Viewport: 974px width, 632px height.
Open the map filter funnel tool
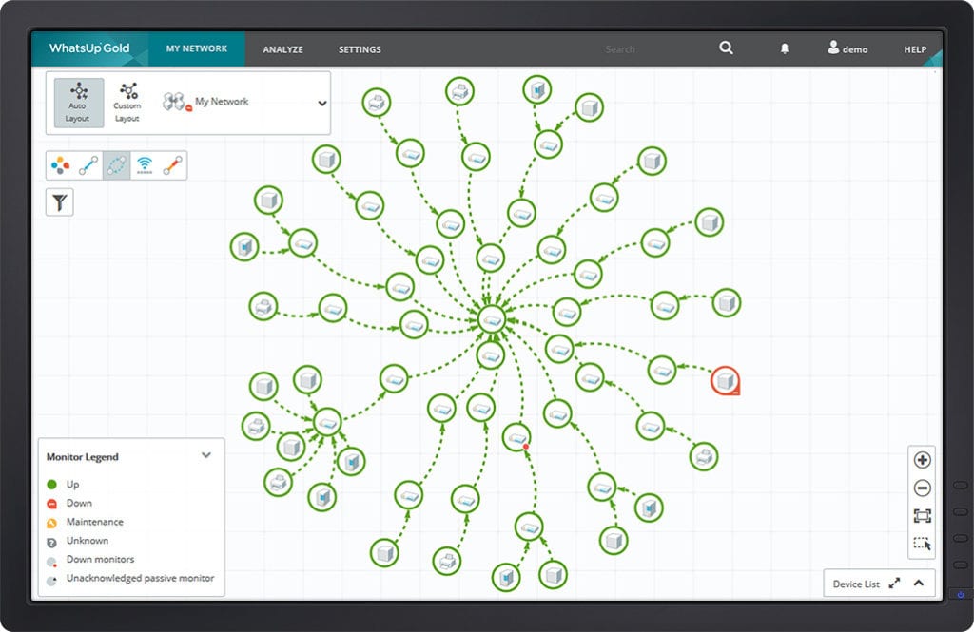pos(59,201)
